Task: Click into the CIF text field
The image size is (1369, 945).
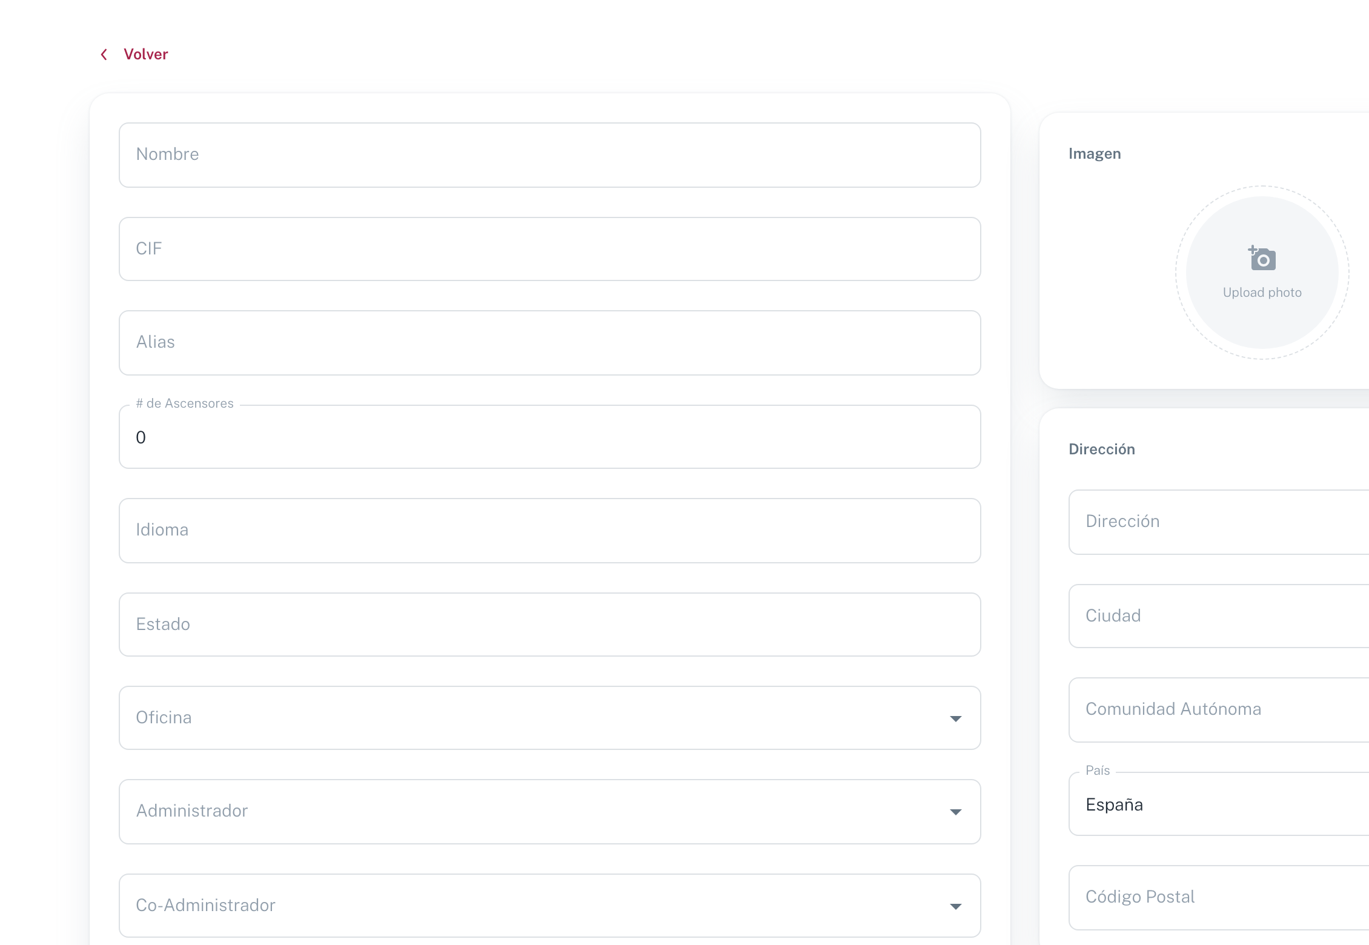Action: (x=549, y=249)
